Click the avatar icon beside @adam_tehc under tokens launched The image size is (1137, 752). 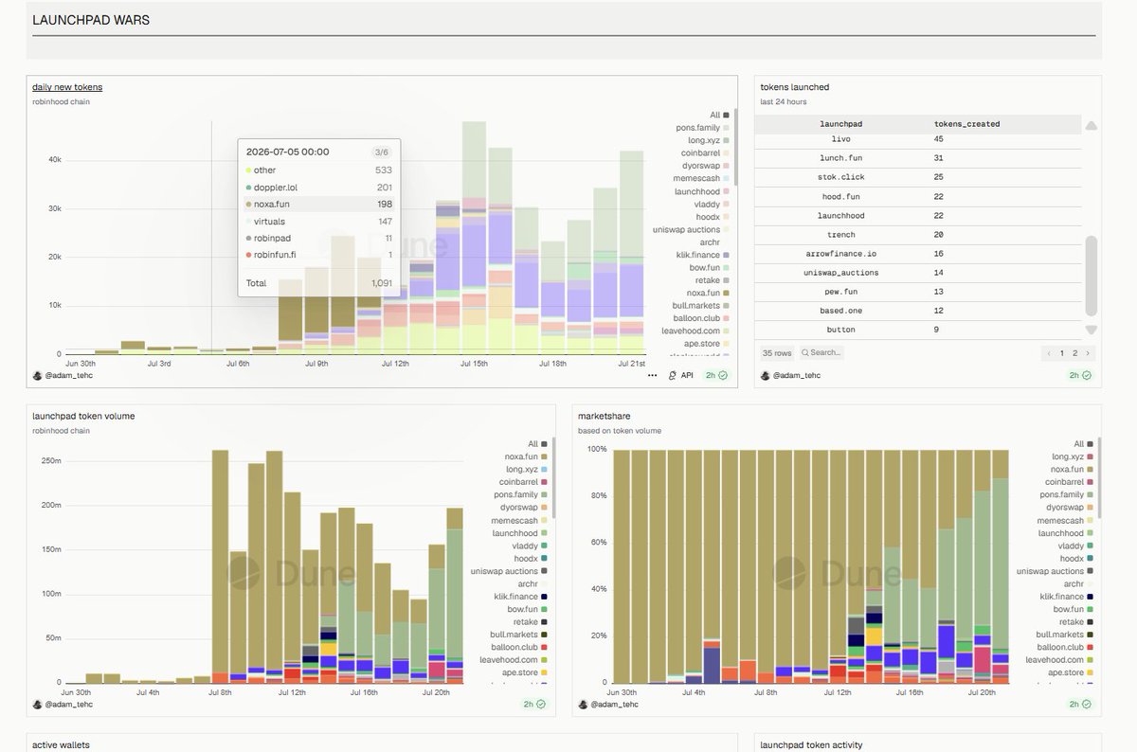[767, 375]
